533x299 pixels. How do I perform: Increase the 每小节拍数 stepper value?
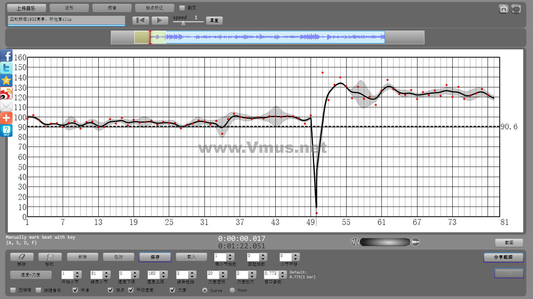click(x=230, y=255)
